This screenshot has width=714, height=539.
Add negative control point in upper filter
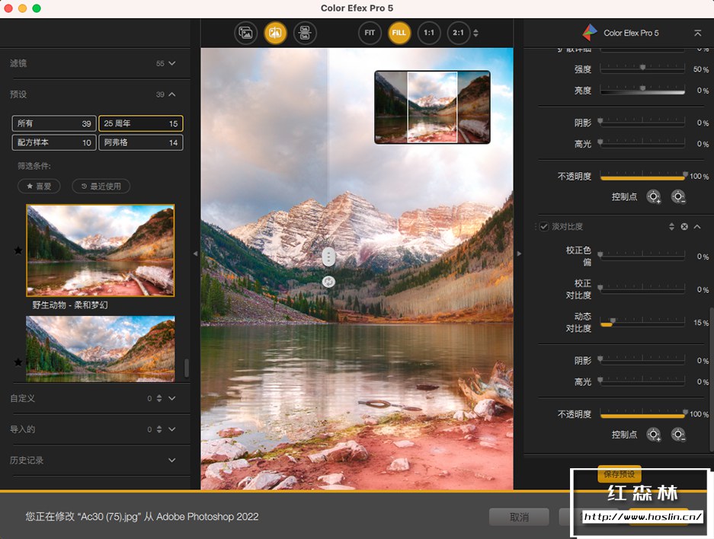tap(678, 196)
